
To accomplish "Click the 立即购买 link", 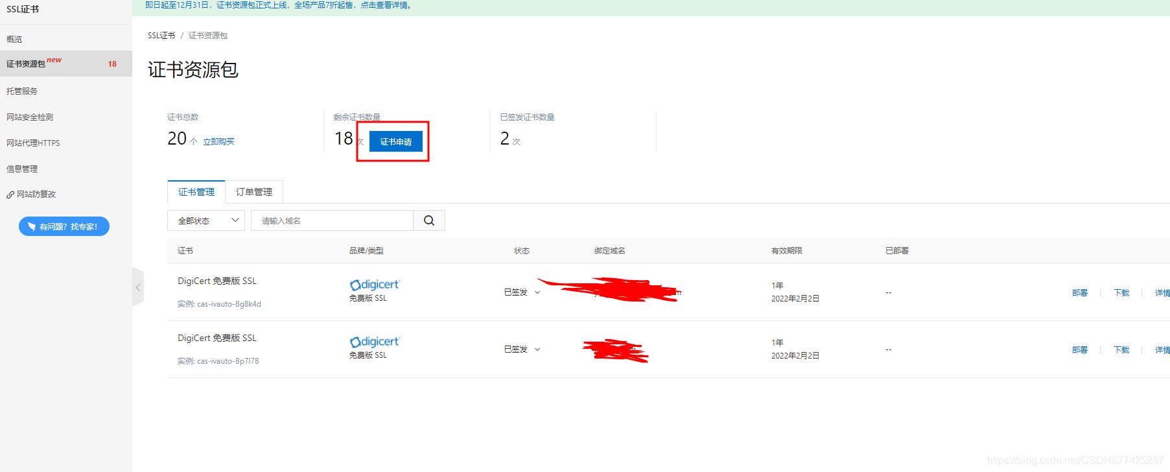I will click(218, 141).
